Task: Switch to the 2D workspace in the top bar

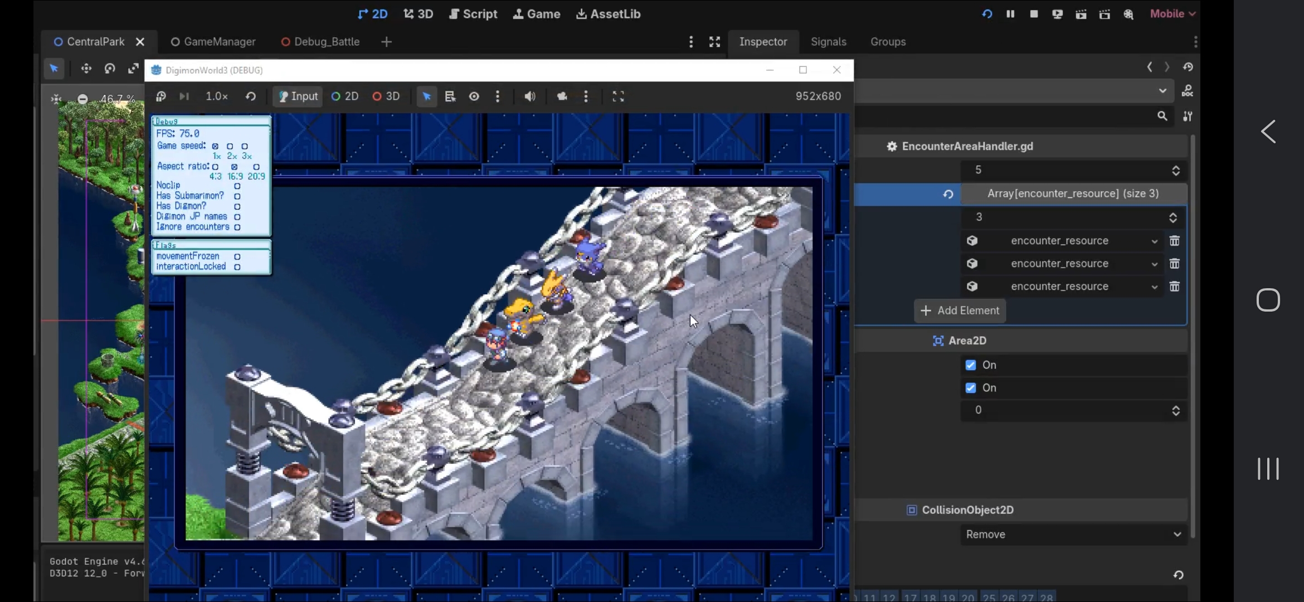Action: (373, 14)
